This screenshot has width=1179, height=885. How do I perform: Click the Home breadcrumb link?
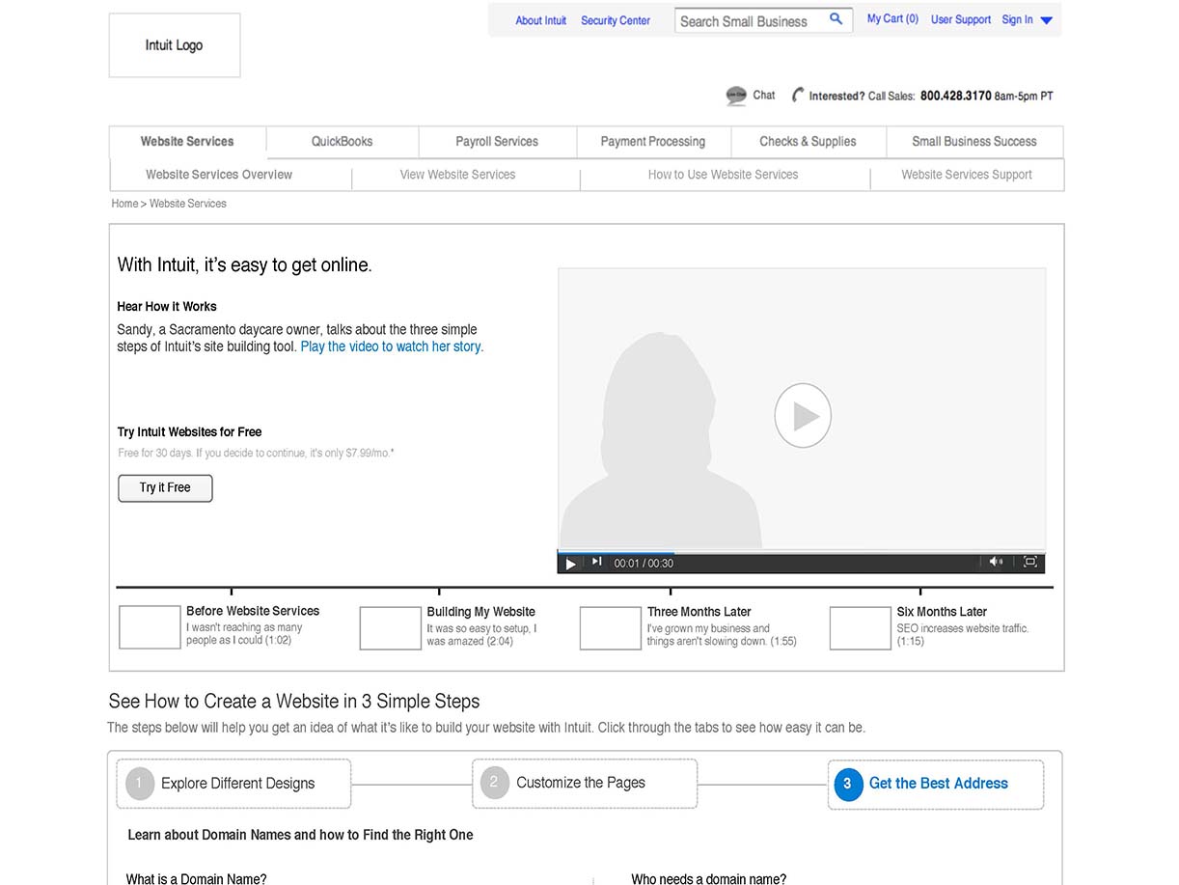click(124, 204)
